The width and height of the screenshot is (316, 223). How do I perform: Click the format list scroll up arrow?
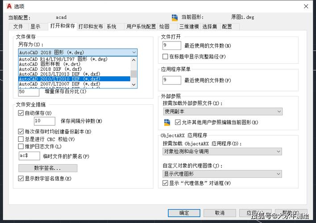click(x=133, y=60)
